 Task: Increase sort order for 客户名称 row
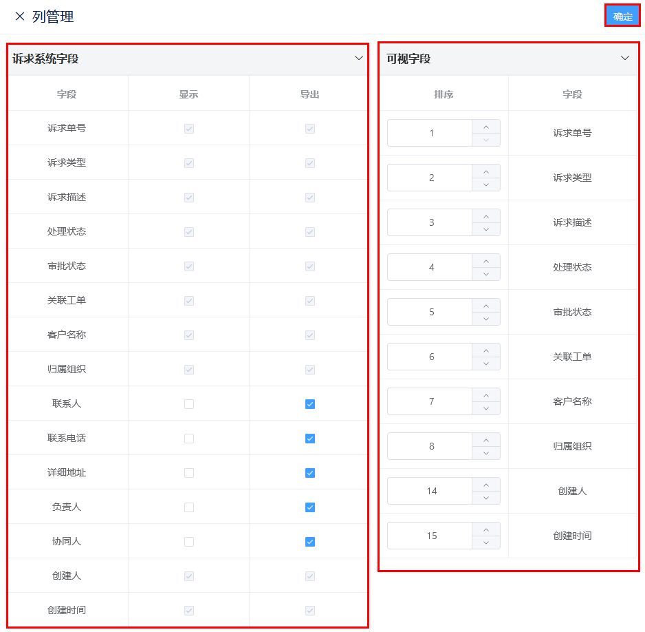pos(486,396)
